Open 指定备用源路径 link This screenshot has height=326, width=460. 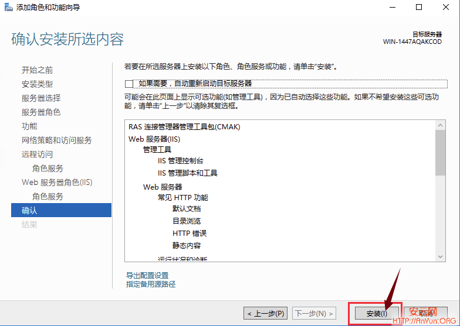151,284
